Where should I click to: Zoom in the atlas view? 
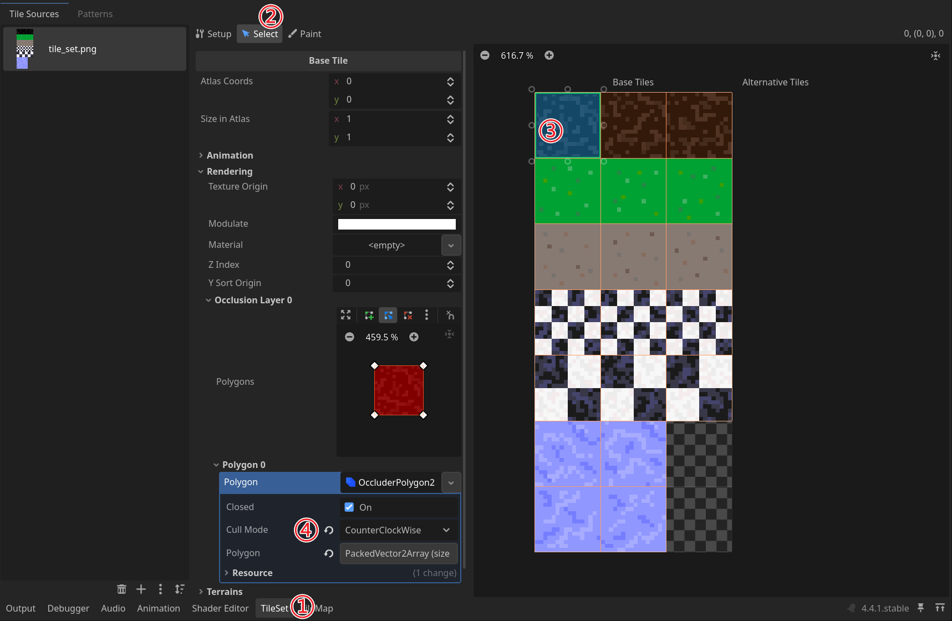549,55
